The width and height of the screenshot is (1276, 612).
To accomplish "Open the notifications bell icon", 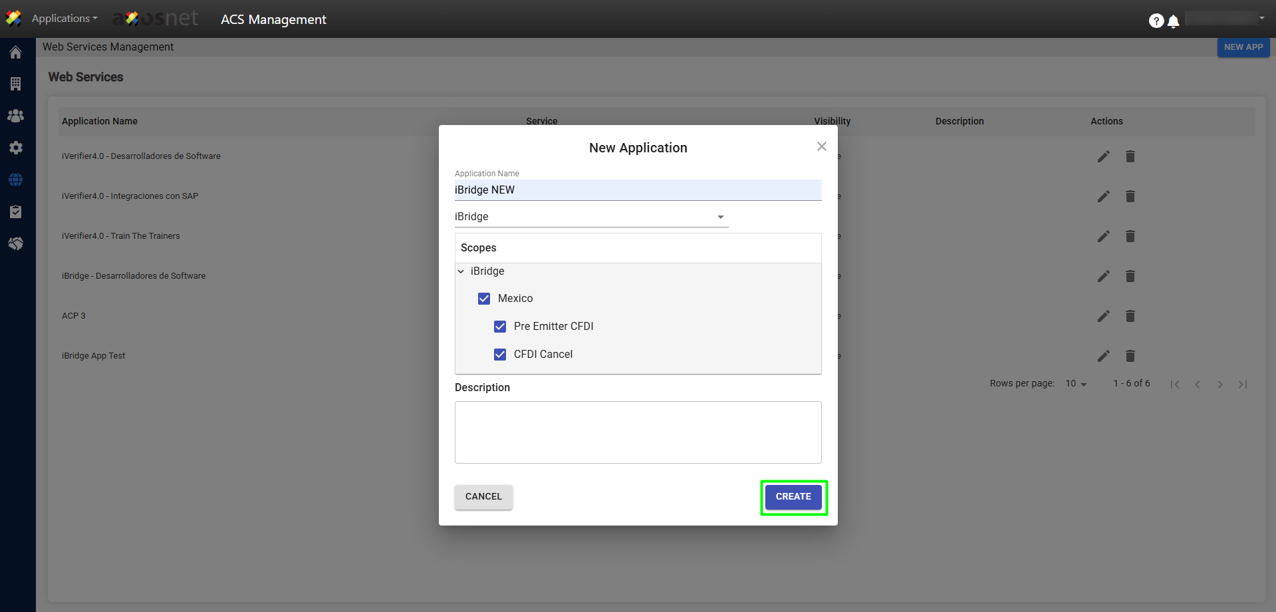I will [1174, 21].
